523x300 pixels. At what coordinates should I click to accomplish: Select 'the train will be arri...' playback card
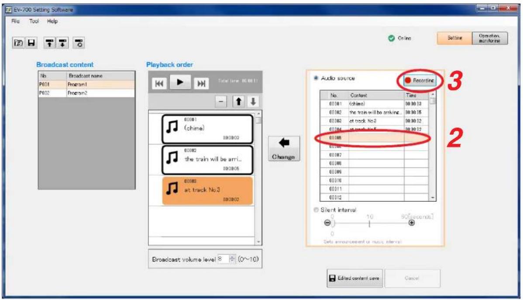click(x=207, y=159)
